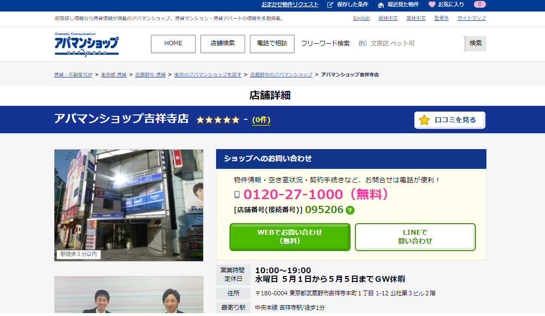Click the アパマンショップ吉祥寺店 breadcrumb text
The width and height of the screenshot is (545, 316).
[x=350, y=75]
